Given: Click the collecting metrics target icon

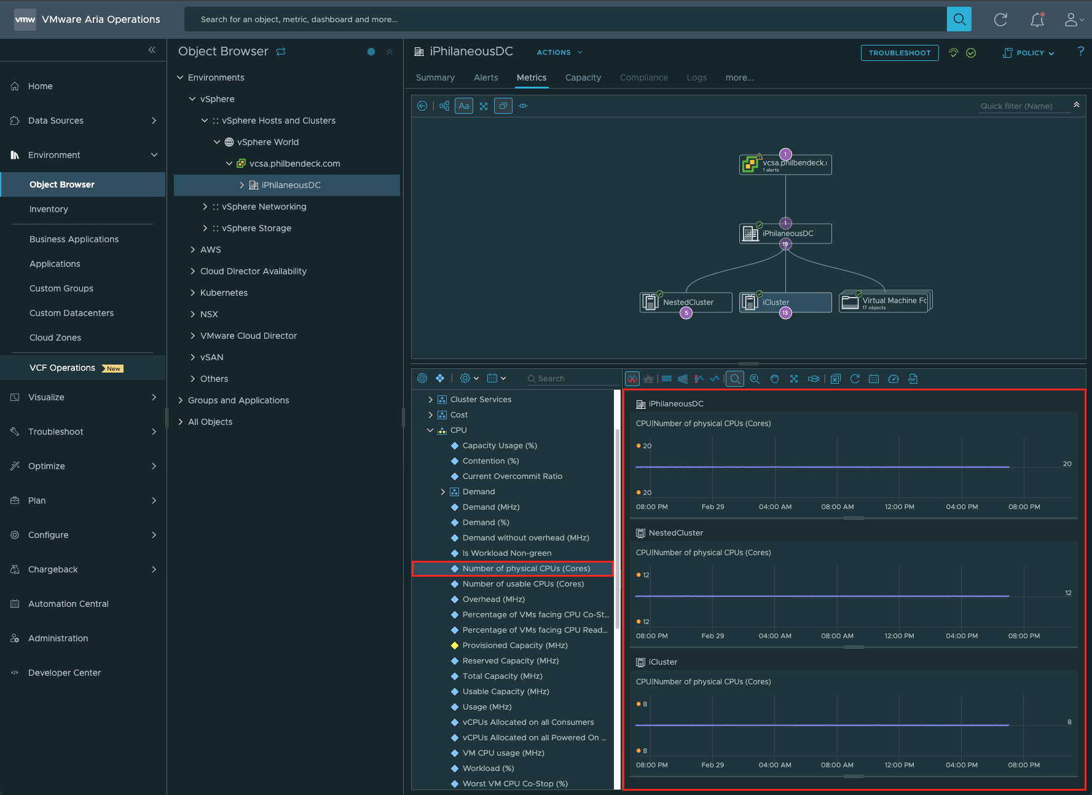Looking at the screenshot, I should tap(422, 378).
